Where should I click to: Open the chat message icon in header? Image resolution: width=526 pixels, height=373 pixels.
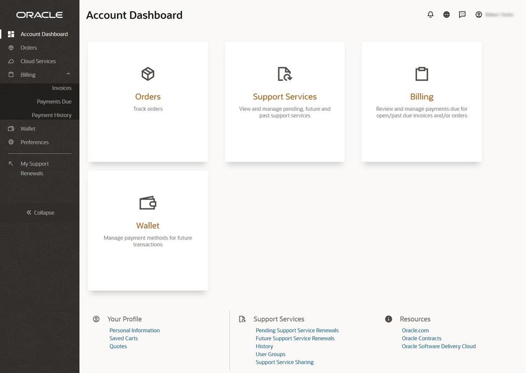click(x=462, y=14)
